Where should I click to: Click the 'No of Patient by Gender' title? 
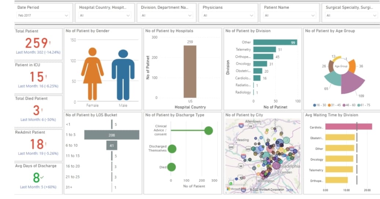[x=88, y=31]
